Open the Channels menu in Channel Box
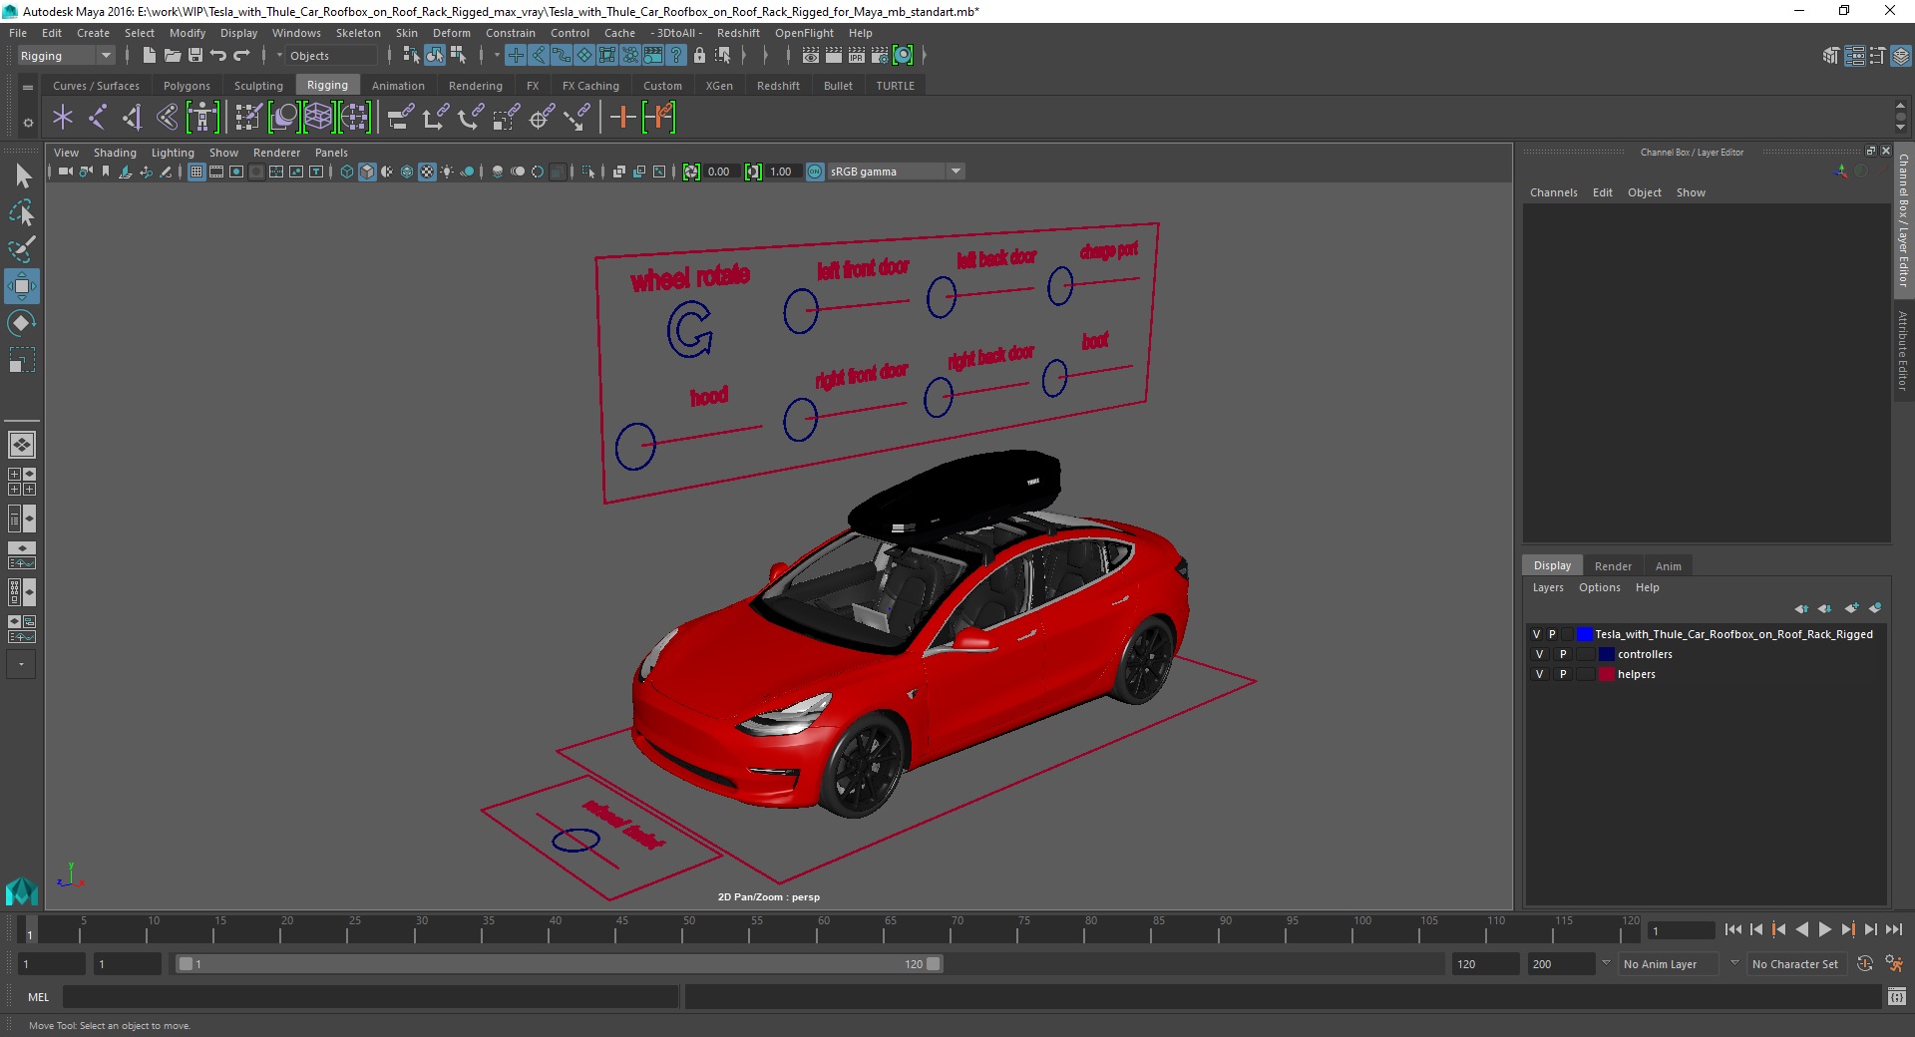The height and width of the screenshot is (1037, 1915). (1553, 192)
